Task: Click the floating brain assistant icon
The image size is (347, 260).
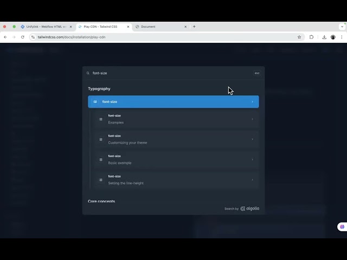Action: click(x=342, y=227)
